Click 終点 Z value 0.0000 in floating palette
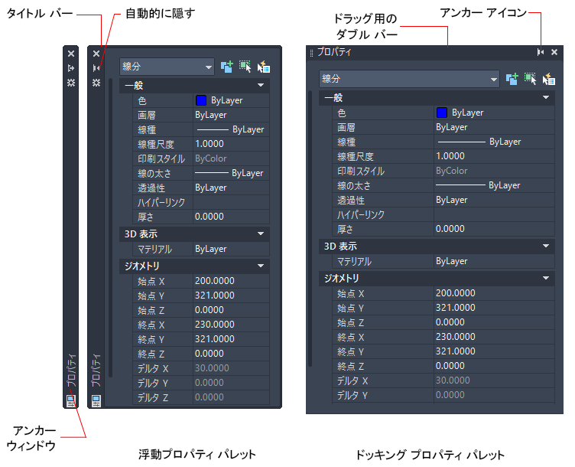Screen dimensions: 575x467 coord(232,354)
